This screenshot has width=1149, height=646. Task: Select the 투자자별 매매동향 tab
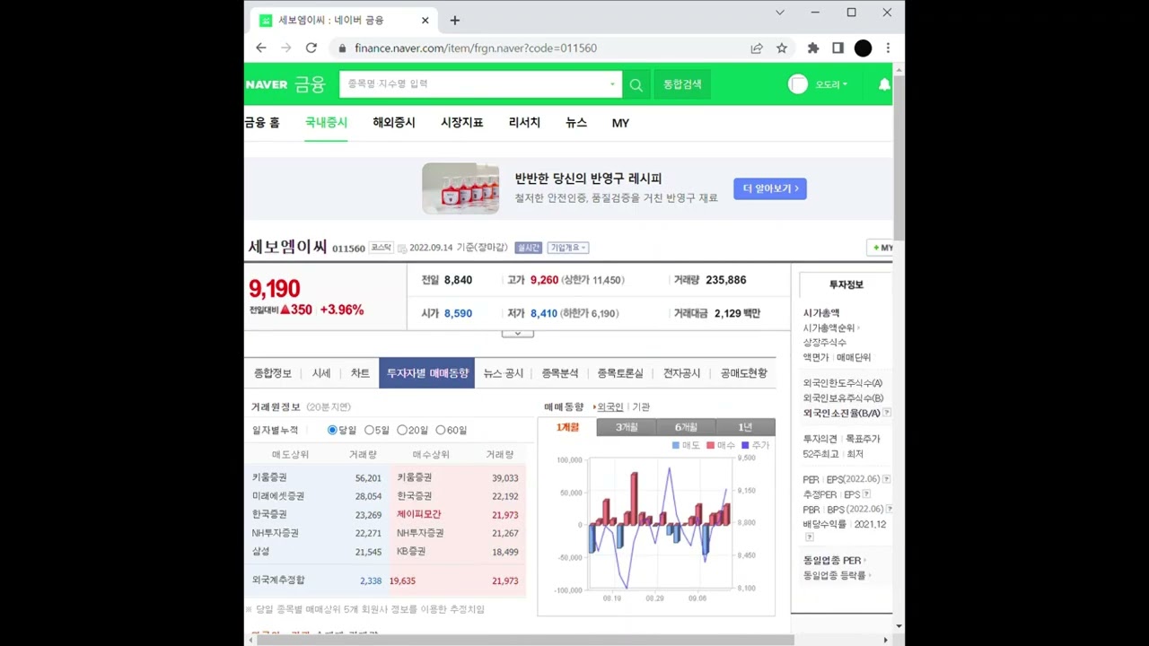click(427, 373)
